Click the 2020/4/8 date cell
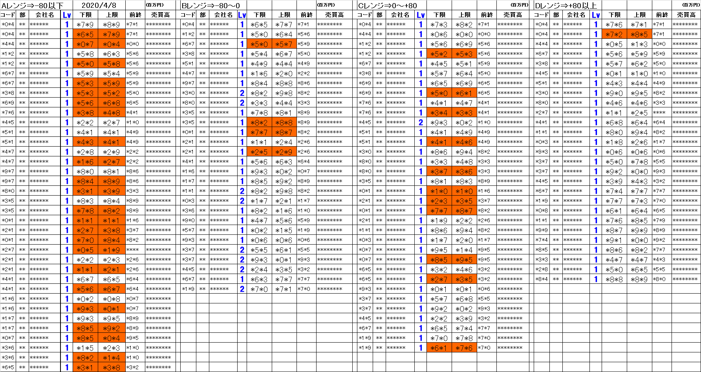Screen dimensions: 701x372 99,5
